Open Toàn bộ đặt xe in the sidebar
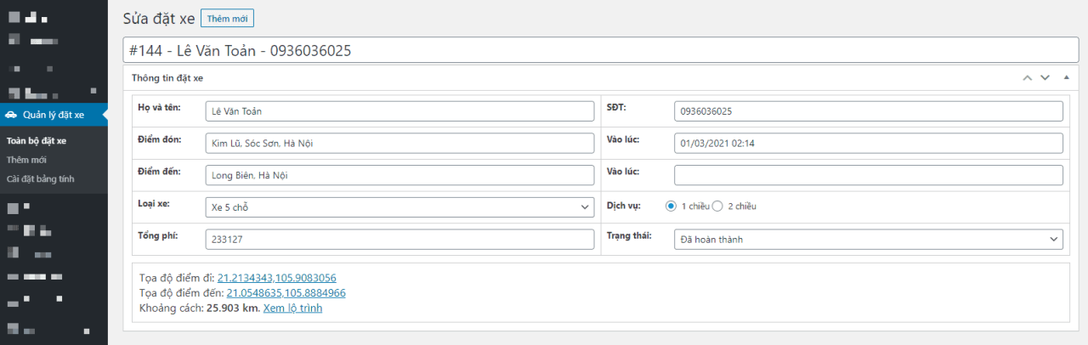The height and width of the screenshot is (345, 1088). tap(37, 141)
